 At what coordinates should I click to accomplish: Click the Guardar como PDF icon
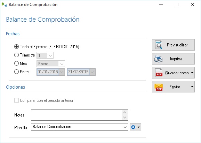[159, 73]
